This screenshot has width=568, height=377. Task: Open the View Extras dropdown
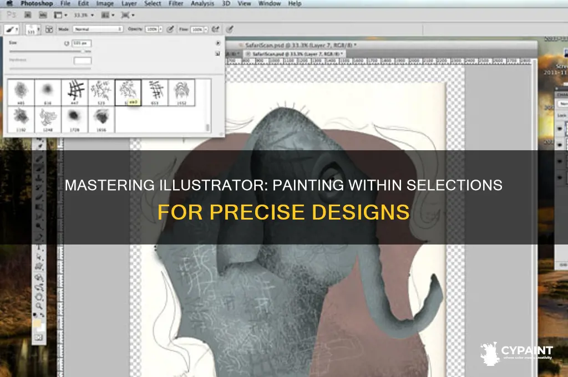coord(60,15)
